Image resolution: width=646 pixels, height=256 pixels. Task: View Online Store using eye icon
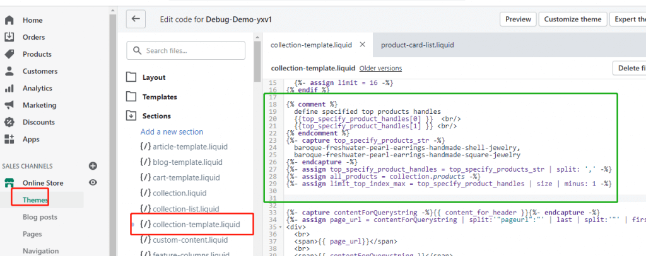(x=93, y=183)
